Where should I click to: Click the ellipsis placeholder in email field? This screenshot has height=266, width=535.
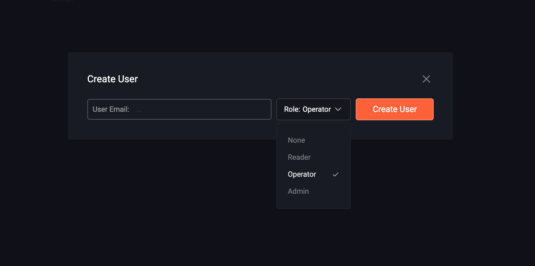click(x=139, y=111)
